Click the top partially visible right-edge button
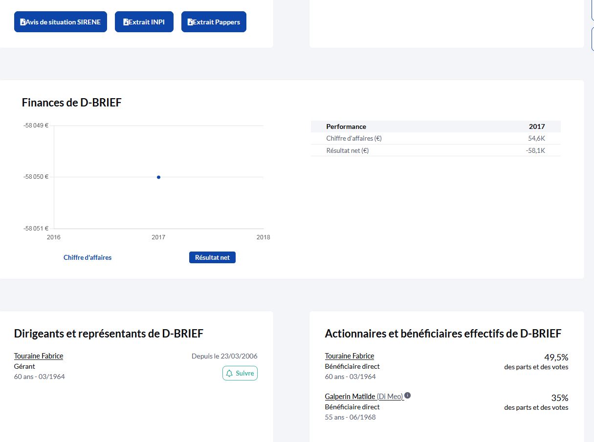Viewport: 594px width, 442px height. pos(592,10)
